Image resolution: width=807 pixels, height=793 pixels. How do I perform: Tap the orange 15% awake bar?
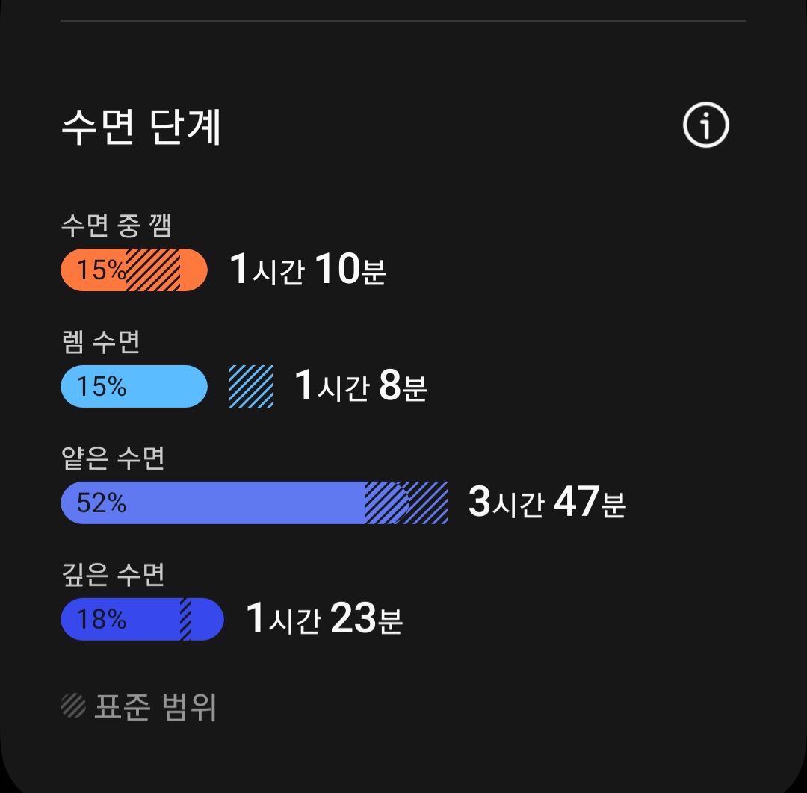[134, 270]
